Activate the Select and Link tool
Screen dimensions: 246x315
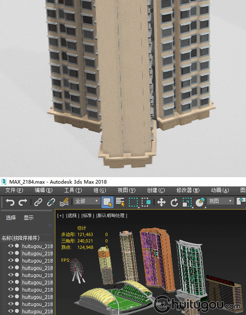coord(38,202)
